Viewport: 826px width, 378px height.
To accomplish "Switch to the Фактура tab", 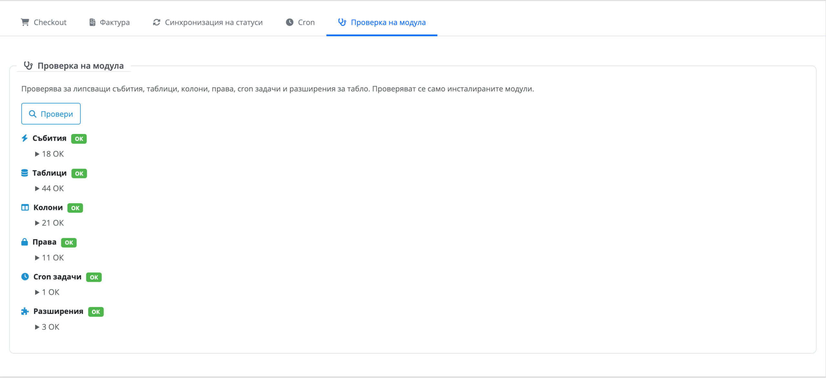I will click(x=109, y=22).
